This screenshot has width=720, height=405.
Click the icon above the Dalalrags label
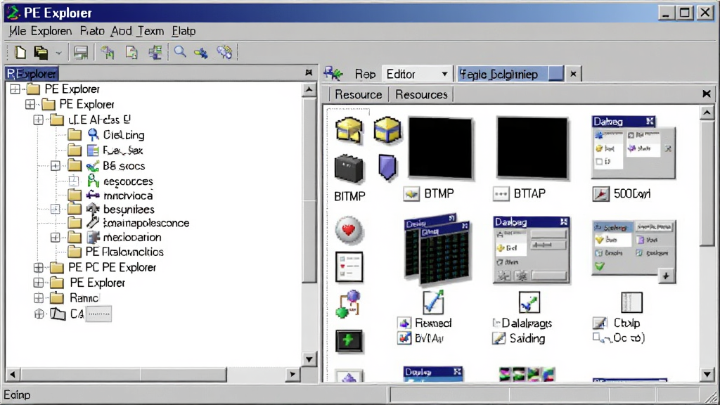(529, 302)
